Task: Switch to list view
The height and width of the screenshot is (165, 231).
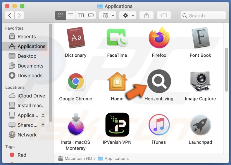Action: point(71,15)
